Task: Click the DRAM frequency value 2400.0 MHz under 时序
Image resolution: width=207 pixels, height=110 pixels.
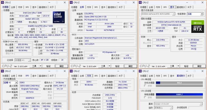Action: [110, 95]
